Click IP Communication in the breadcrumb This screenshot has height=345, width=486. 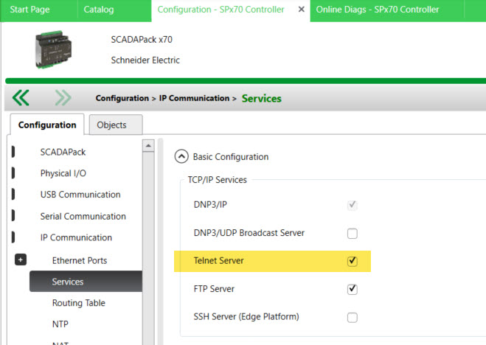click(x=195, y=98)
